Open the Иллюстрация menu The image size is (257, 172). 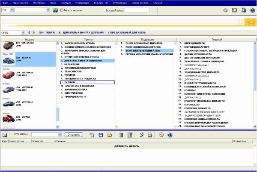point(120,3)
